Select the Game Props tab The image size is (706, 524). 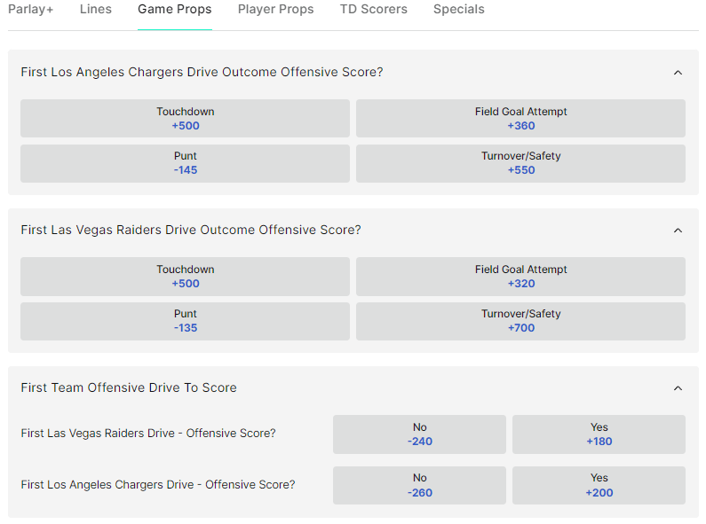coord(175,10)
